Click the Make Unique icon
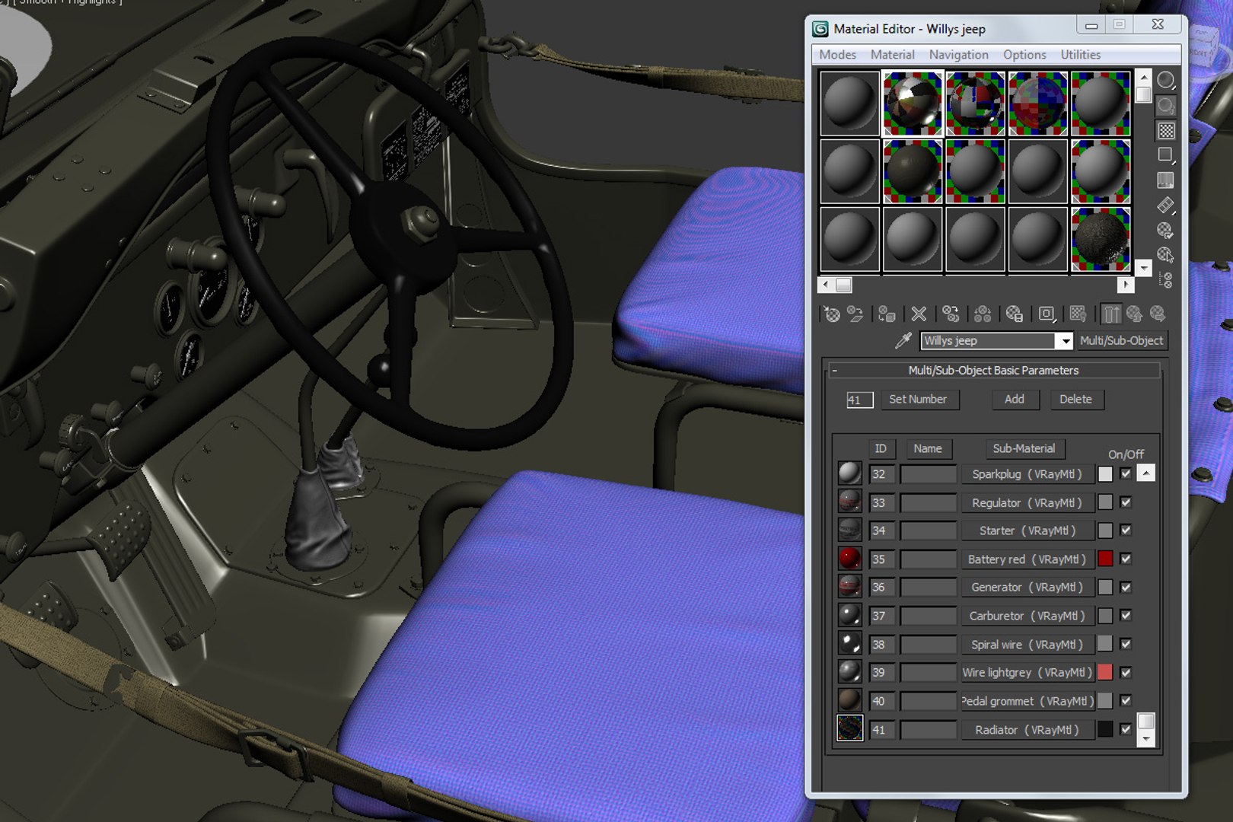Image resolution: width=1233 pixels, height=822 pixels. coord(983,314)
